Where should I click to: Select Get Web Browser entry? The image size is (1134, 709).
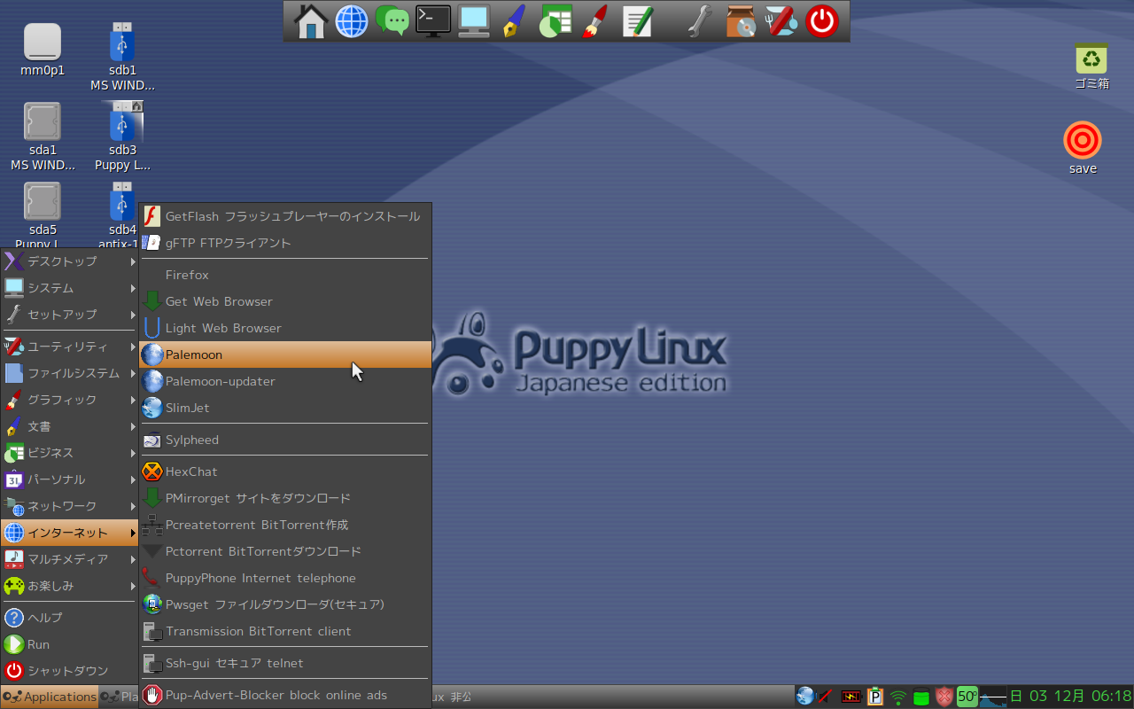coord(285,301)
